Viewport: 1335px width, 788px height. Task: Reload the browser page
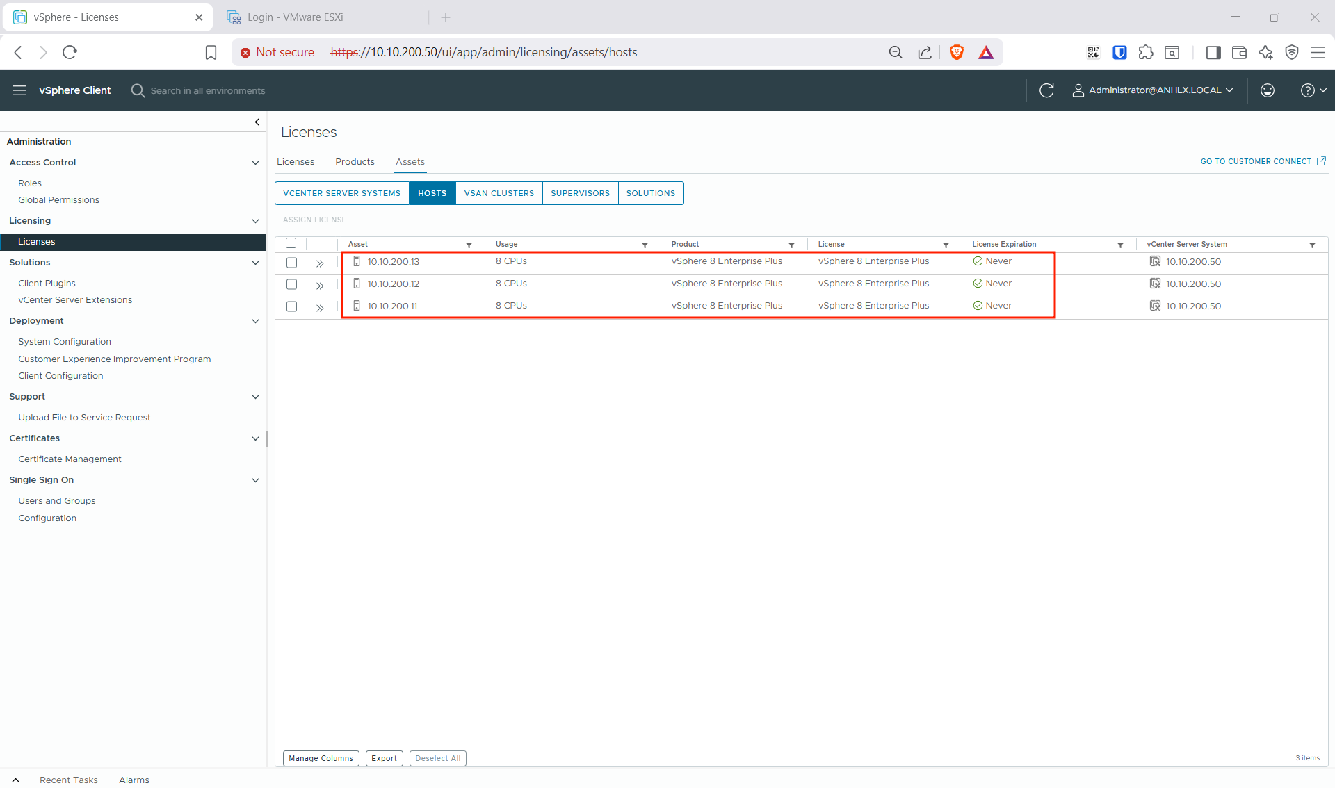(70, 52)
